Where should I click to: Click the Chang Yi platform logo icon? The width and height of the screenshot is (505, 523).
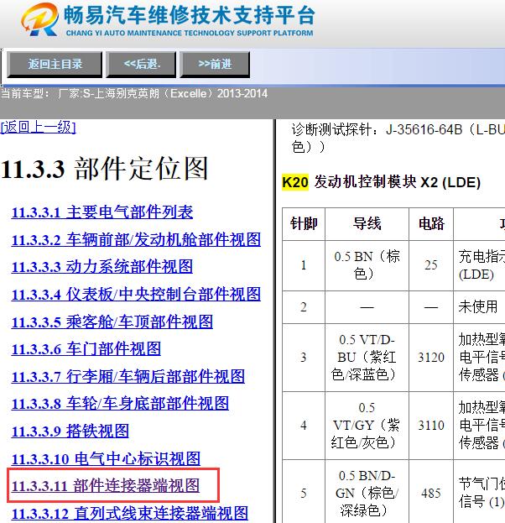coord(39,19)
